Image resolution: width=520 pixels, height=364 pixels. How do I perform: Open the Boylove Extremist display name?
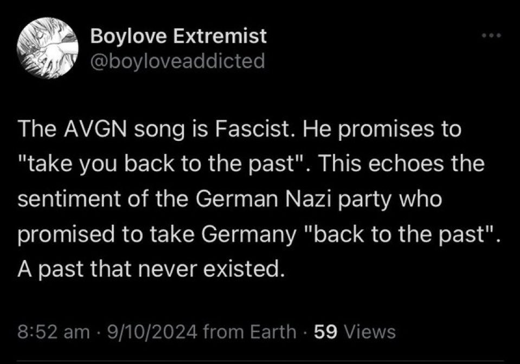pyautogui.click(x=178, y=37)
